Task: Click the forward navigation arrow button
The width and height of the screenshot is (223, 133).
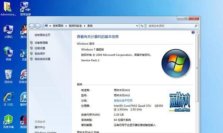Action: pos(38,26)
